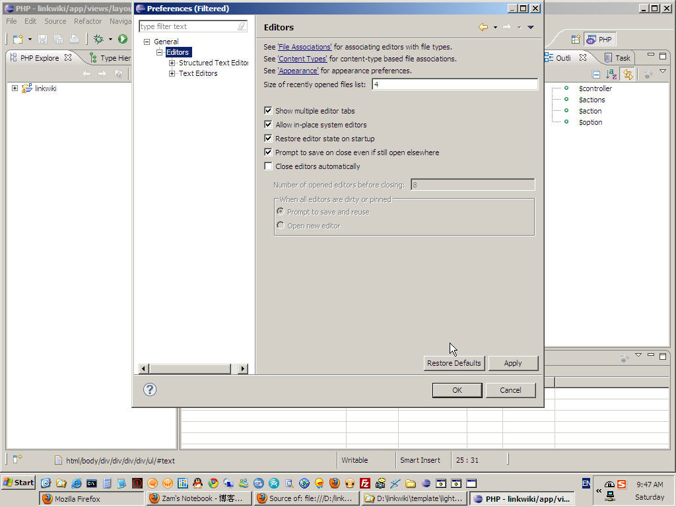Click the Preferences back arrow icon
The height and width of the screenshot is (507, 676).
[483, 27]
